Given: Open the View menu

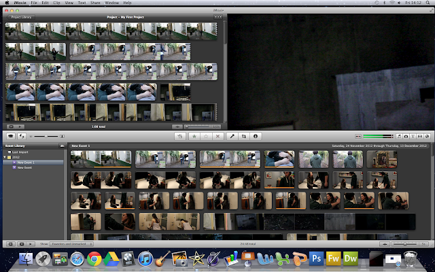Looking at the screenshot, I should (x=69, y=3).
